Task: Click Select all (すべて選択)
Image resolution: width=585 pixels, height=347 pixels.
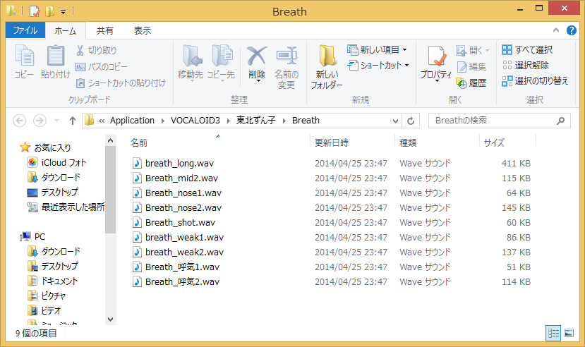Action: coord(527,49)
